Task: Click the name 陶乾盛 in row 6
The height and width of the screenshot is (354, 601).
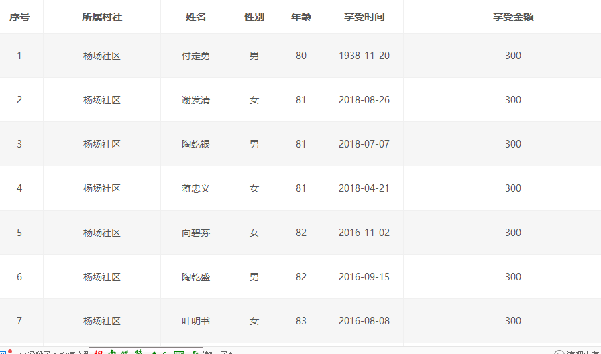Action: (x=196, y=277)
